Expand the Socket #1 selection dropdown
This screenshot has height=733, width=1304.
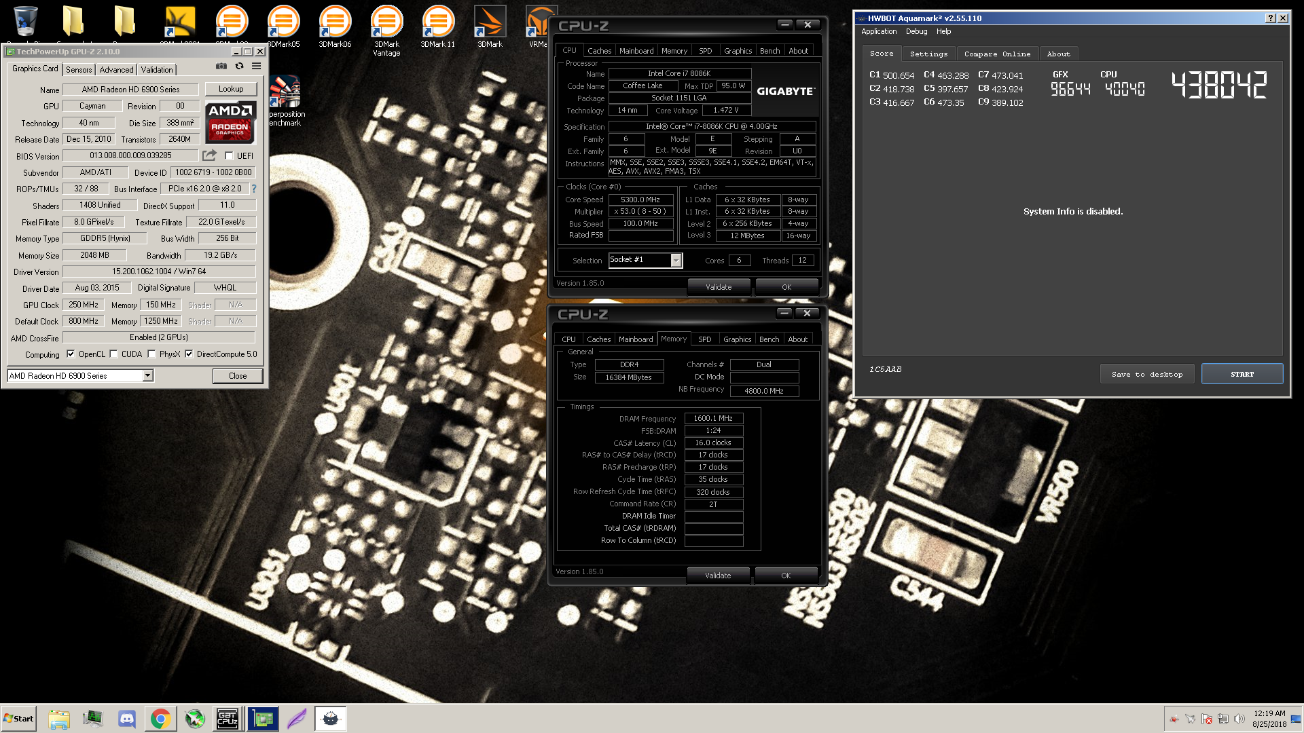click(x=676, y=260)
